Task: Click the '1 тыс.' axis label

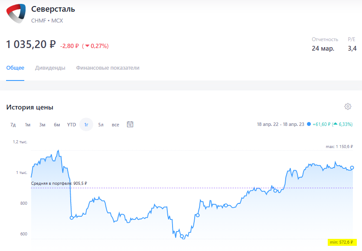Action: [x=22, y=172]
